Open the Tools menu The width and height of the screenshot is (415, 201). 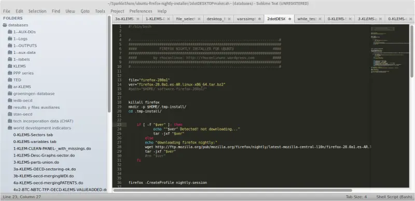pyautogui.click(x=100, y=11)
